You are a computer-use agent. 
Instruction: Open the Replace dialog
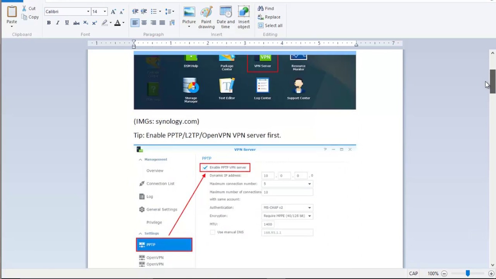click(269, 17)
